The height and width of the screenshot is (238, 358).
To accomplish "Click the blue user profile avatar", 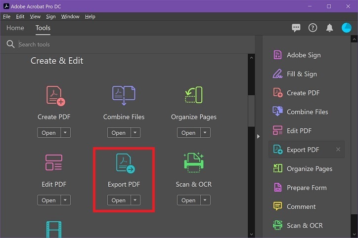I will 346,28.
